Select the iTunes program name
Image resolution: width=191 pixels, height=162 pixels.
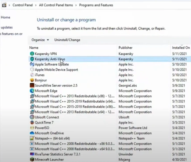tap(40, 75)
